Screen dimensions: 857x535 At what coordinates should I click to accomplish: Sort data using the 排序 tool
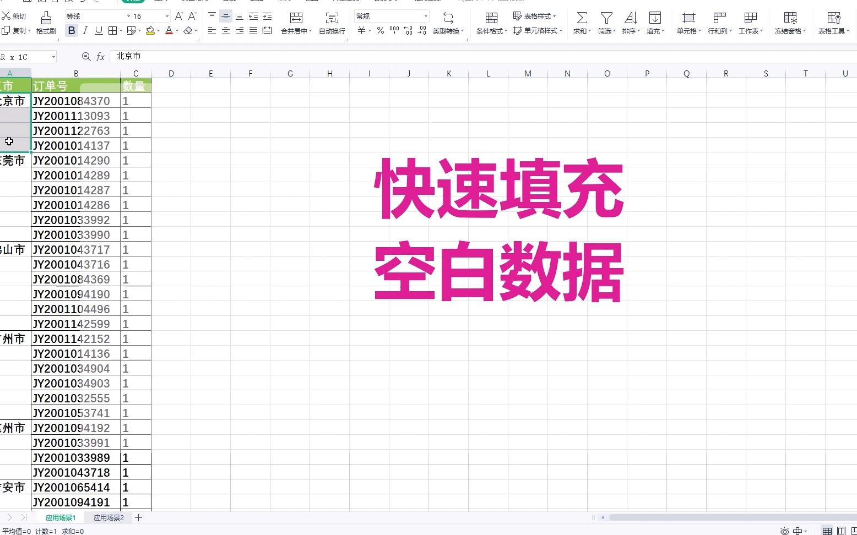pyautogui.click(x=630, y=22)
